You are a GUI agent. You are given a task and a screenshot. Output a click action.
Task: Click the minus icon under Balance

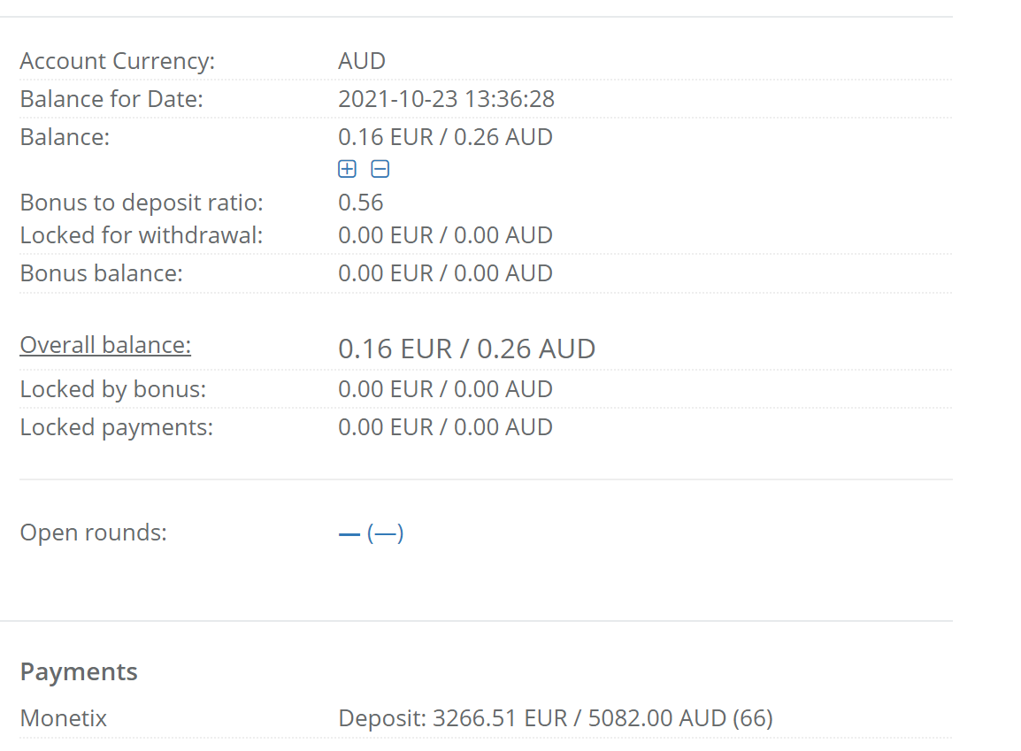[x=380, y=169]
